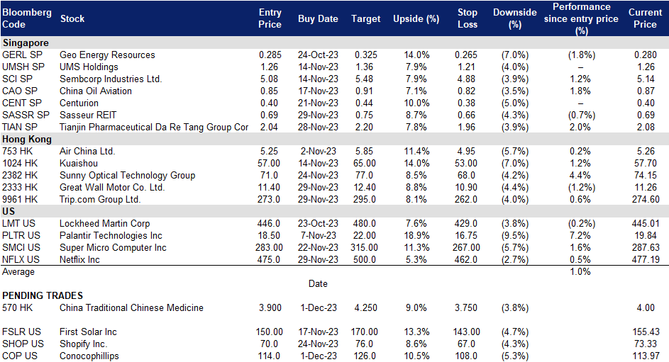Click Super Micro target '315.00'
The image size is (669, 362).
tap(365, 247)
